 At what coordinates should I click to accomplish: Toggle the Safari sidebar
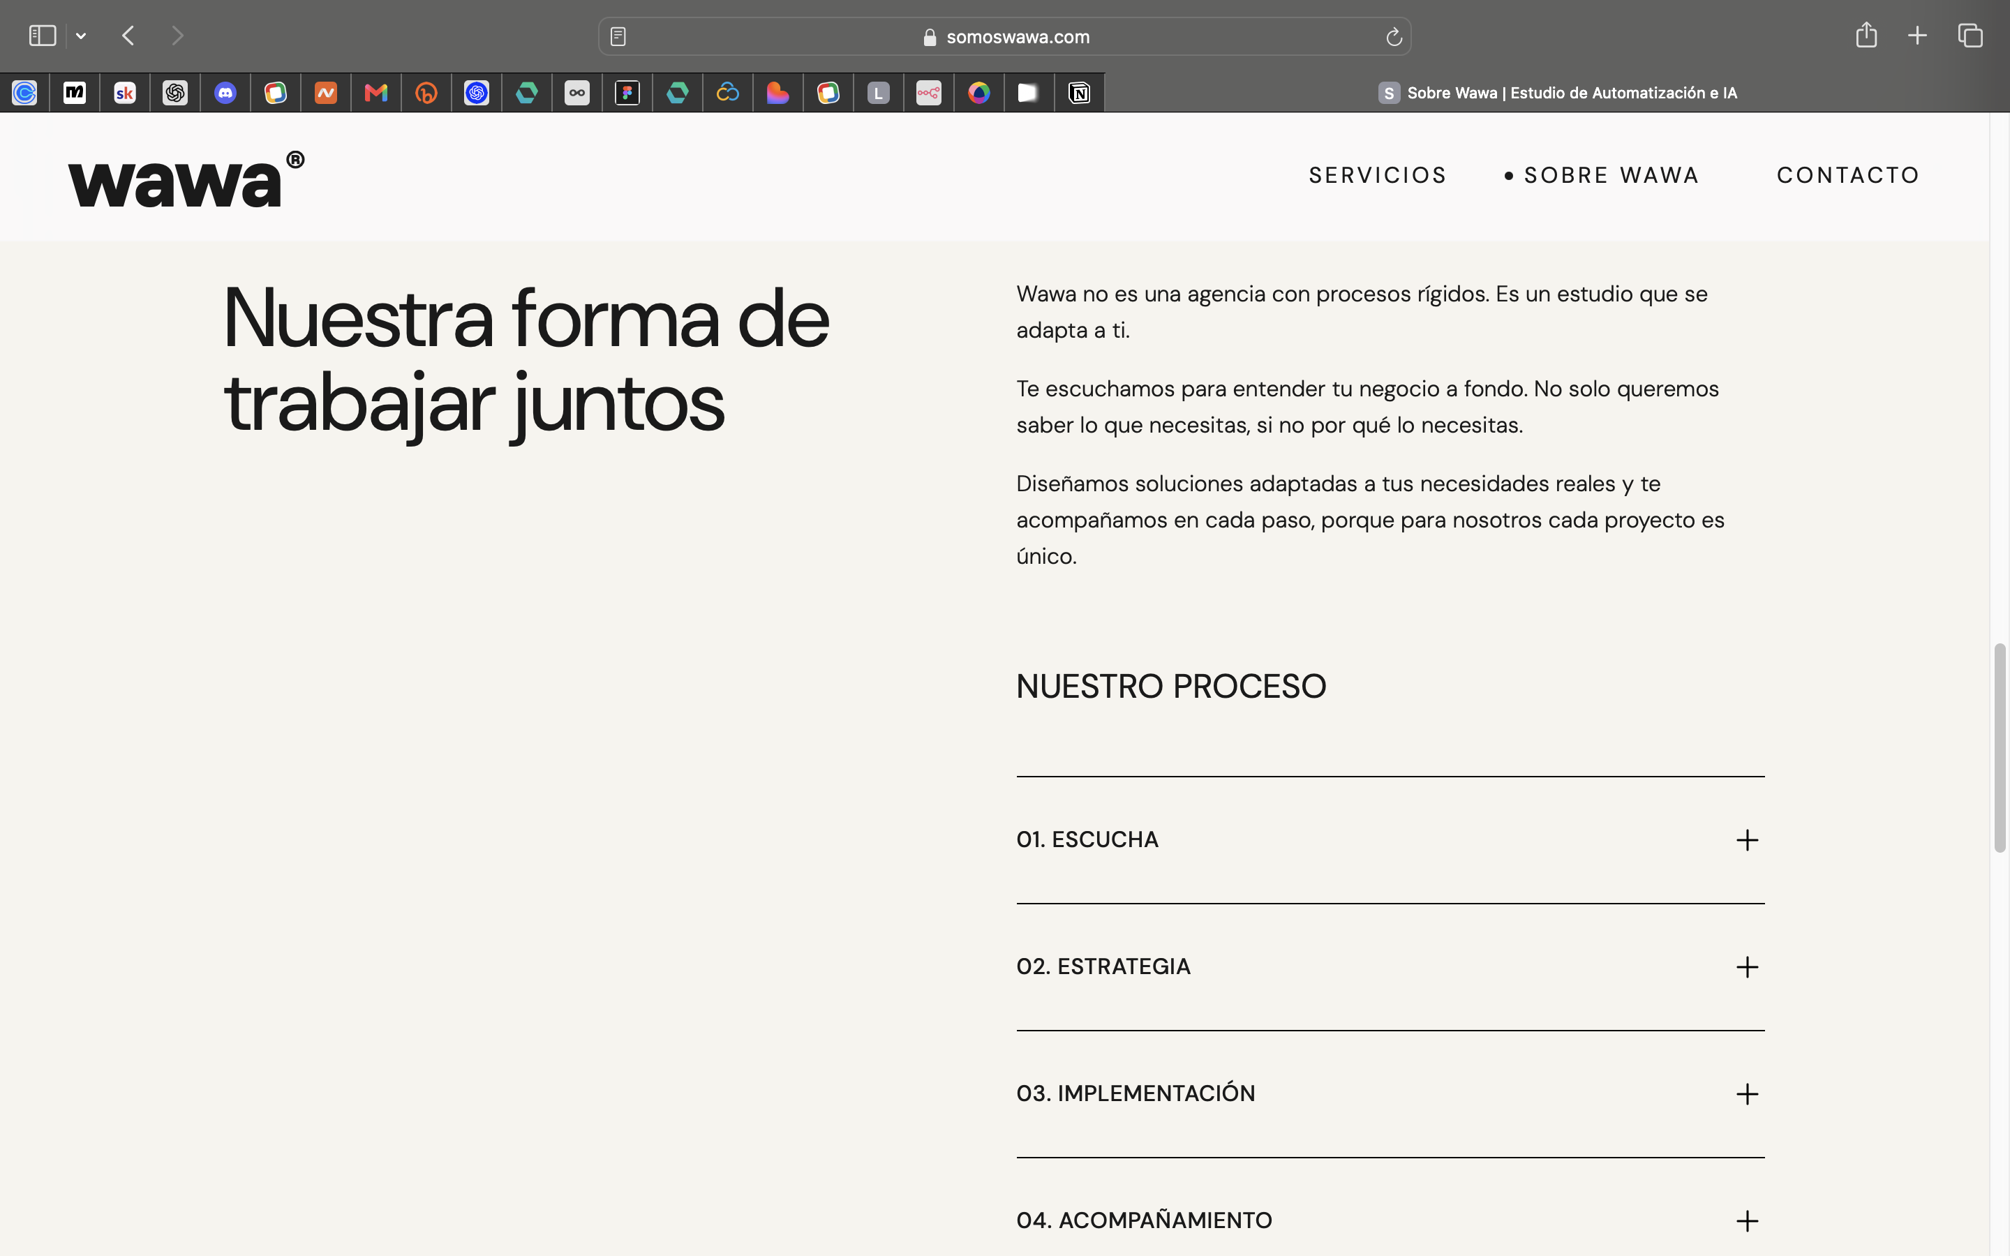(x=43, y=36)
